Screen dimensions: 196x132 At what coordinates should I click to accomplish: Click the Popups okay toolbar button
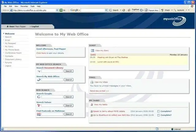[152, 10]
